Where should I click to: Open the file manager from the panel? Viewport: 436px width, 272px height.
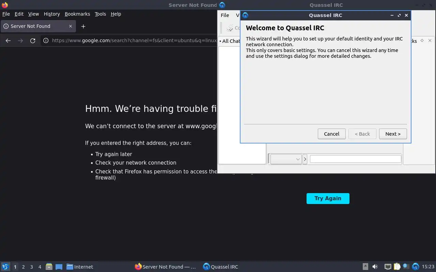49,267
